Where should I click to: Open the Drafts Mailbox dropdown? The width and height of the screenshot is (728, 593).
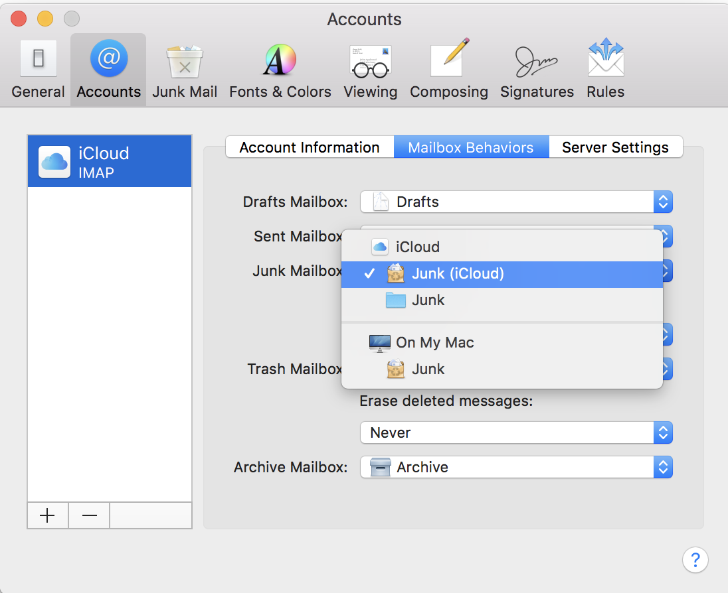516,202
